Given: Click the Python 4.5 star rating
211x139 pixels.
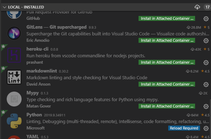Looking at the screenshot, I should pos(205,115).
